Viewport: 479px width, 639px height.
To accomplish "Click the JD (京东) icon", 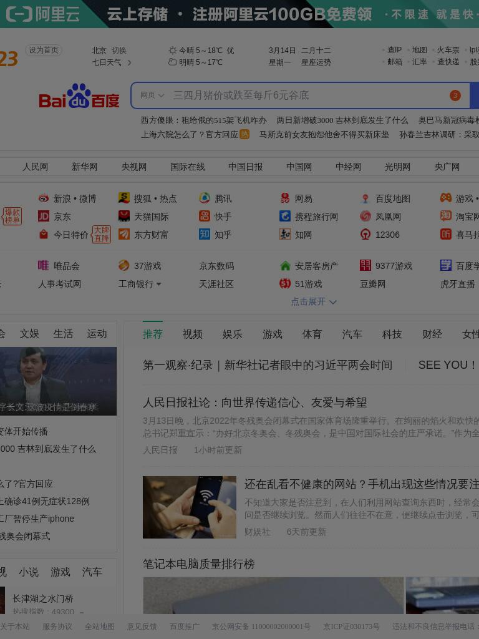I will [x=44, y=216].
